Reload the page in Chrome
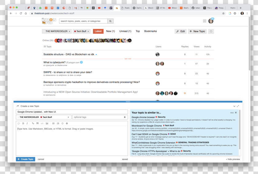The width and height of the screenshot is (258, 174). [x=21, y=13]
